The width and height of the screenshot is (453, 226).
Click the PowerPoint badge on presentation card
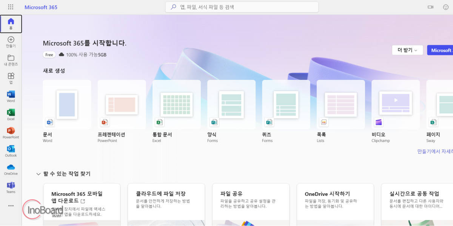(105, 122)
